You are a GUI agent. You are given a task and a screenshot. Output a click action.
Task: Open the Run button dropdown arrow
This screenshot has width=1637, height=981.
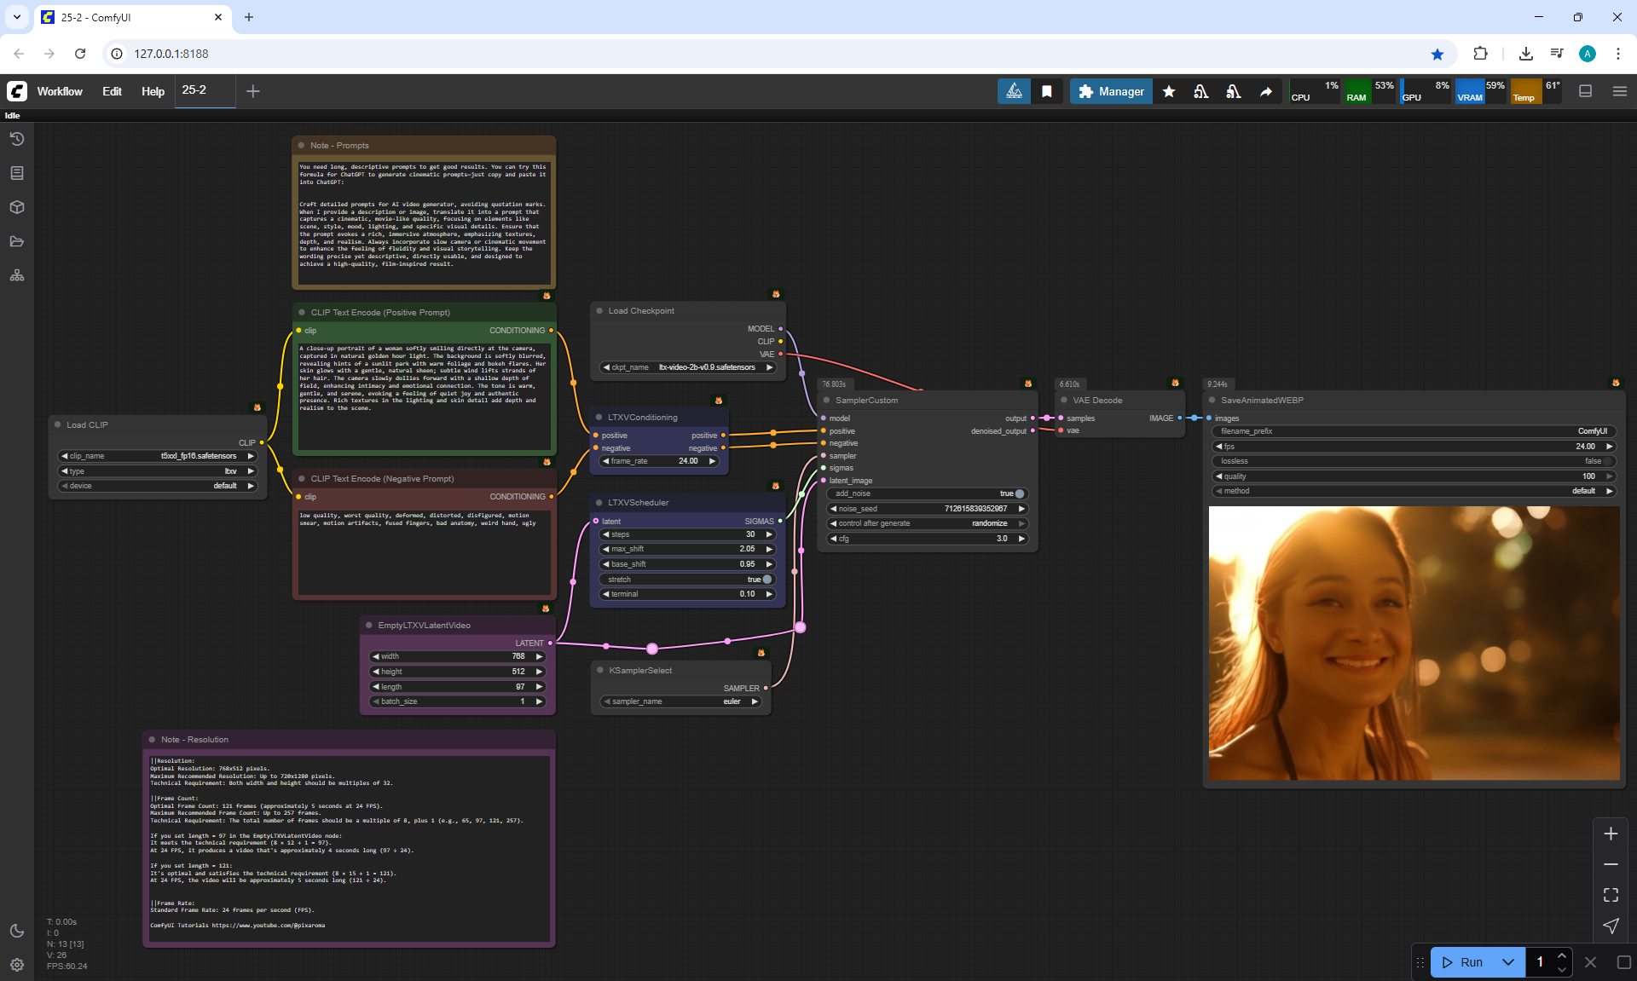click(x=1507, y=962)
